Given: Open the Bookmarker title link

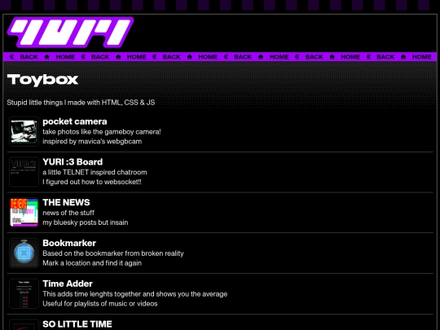Looking at the screenshot, I should coord(69,243).
